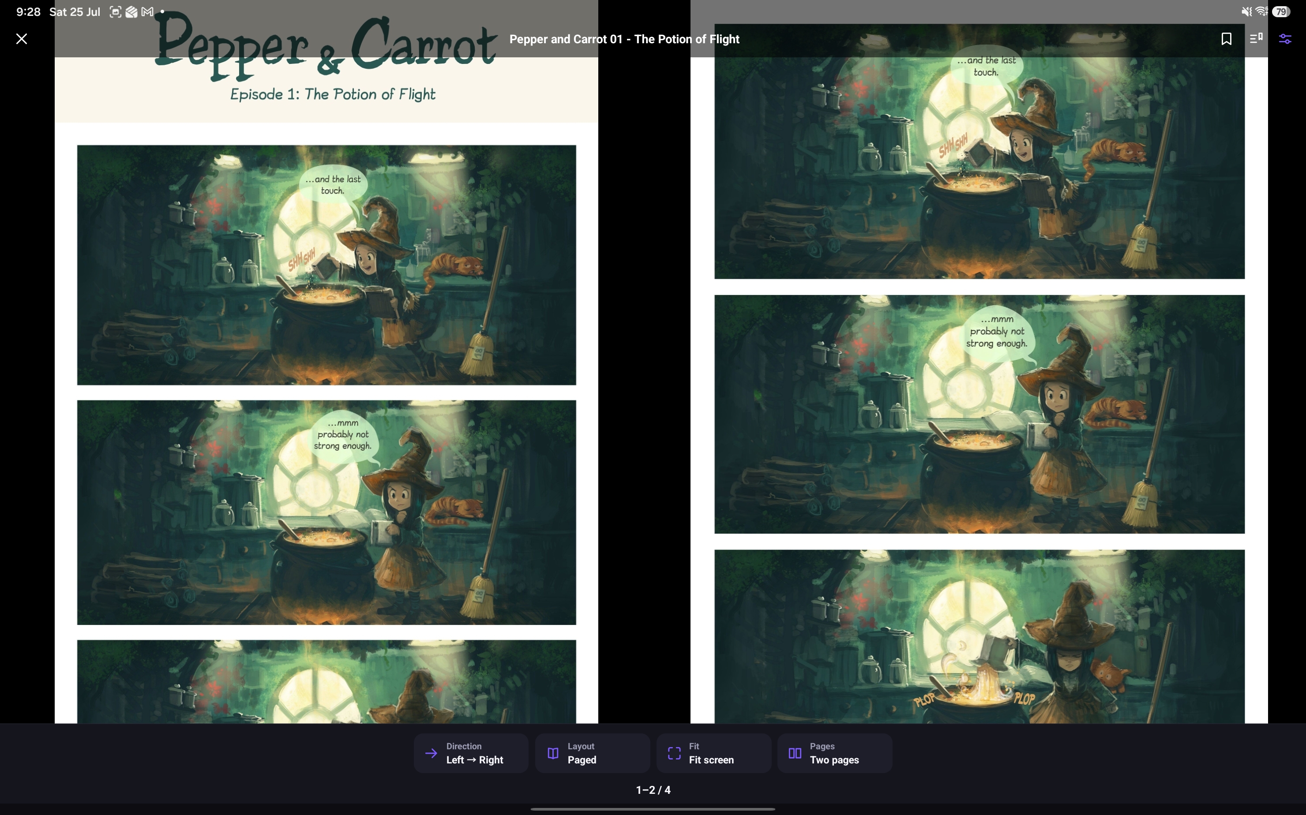Click the 1–2 / 4 page indicator
Viewport: 1306px width, 815px height.
(653, 790)
